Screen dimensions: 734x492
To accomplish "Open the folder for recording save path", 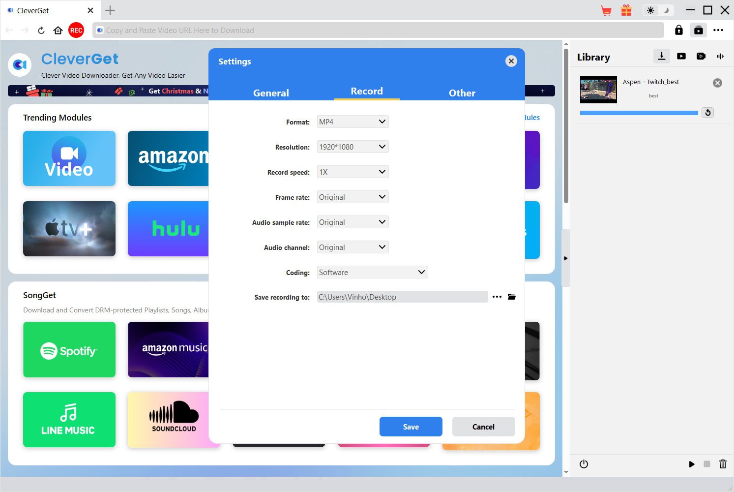I will click(x=512, y=297).
